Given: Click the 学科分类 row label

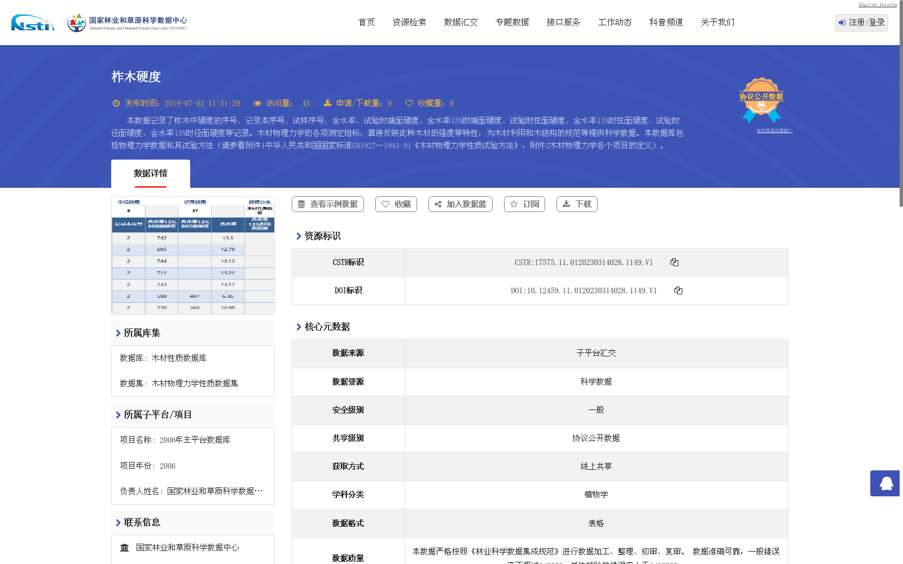Looking at the screenshot, I should point(348,495).
